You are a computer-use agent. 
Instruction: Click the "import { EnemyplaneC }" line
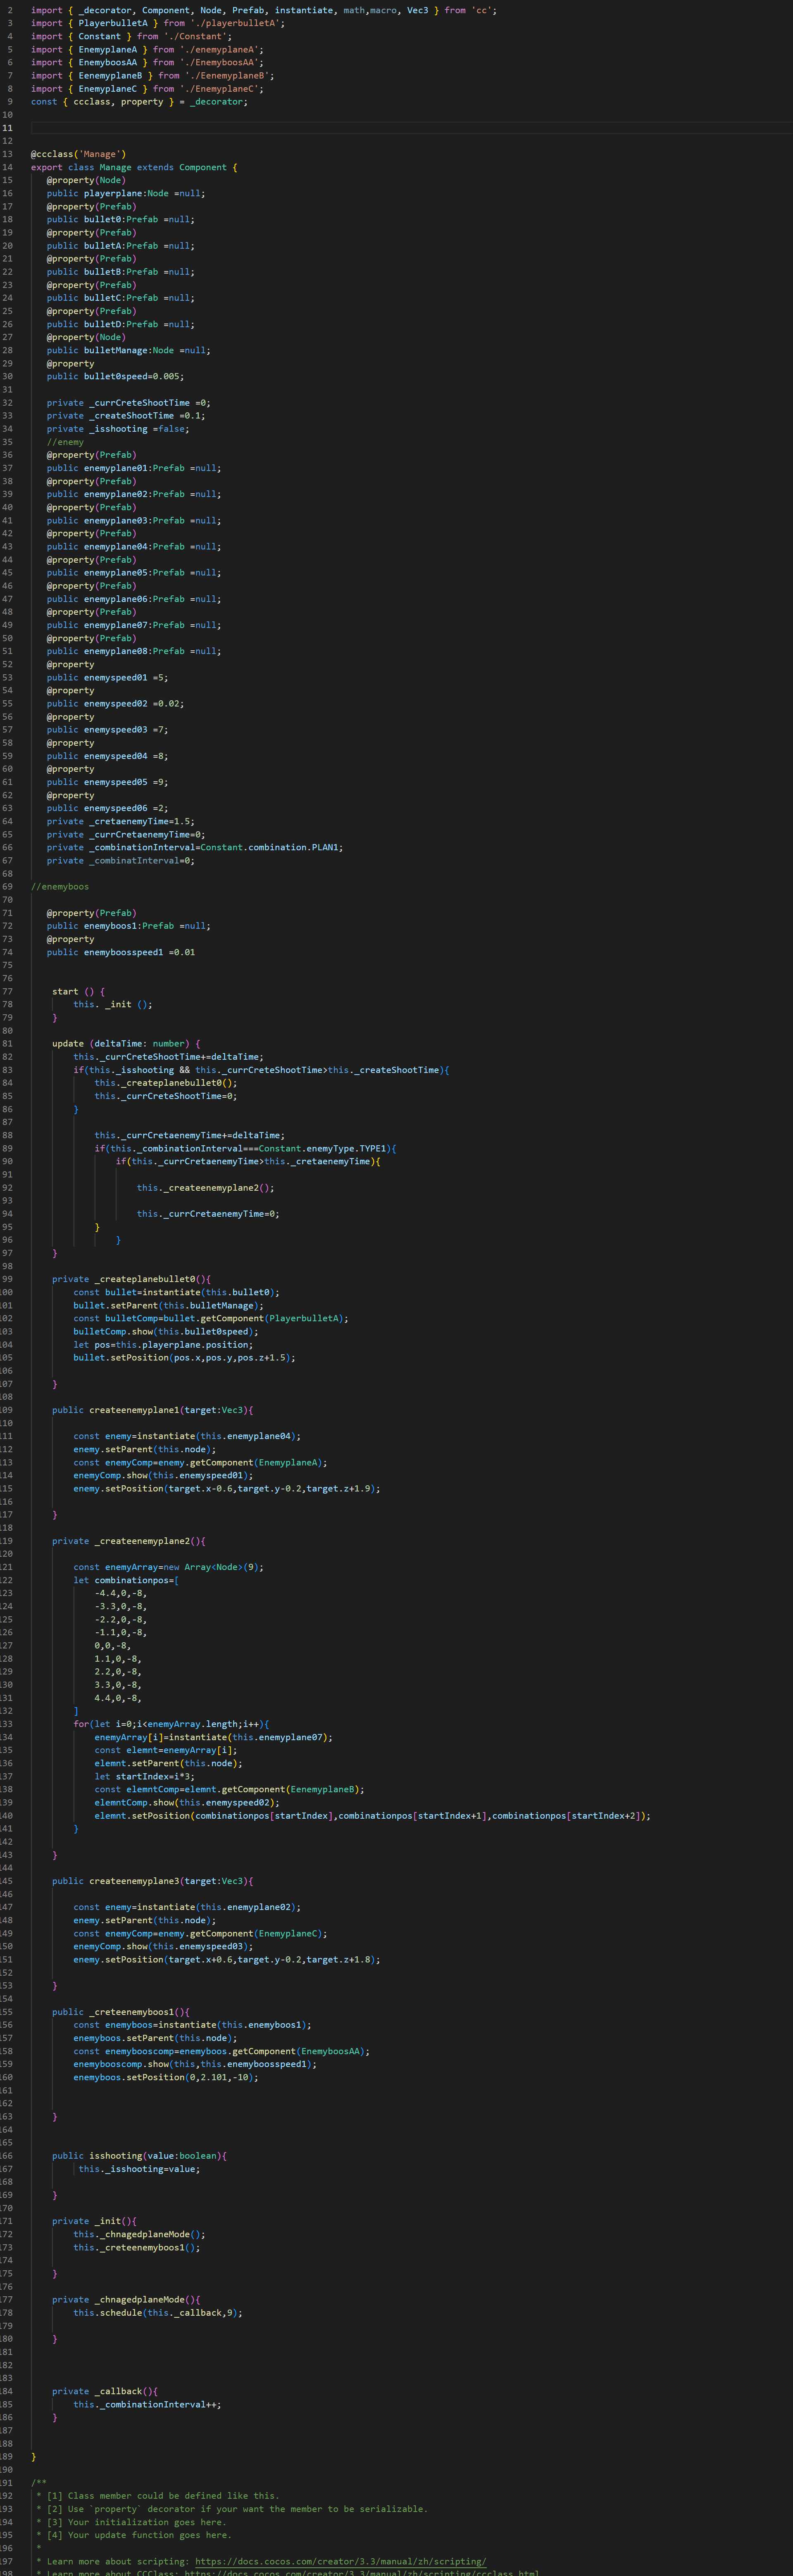pos(148,88)
